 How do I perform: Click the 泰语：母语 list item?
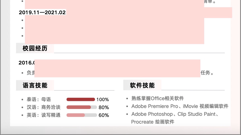click(39, 99)
